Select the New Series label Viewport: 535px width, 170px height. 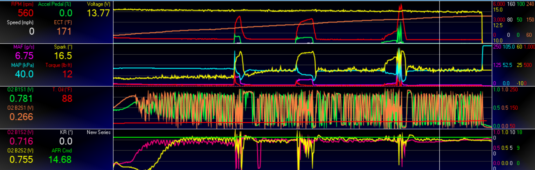coord(99,132)
